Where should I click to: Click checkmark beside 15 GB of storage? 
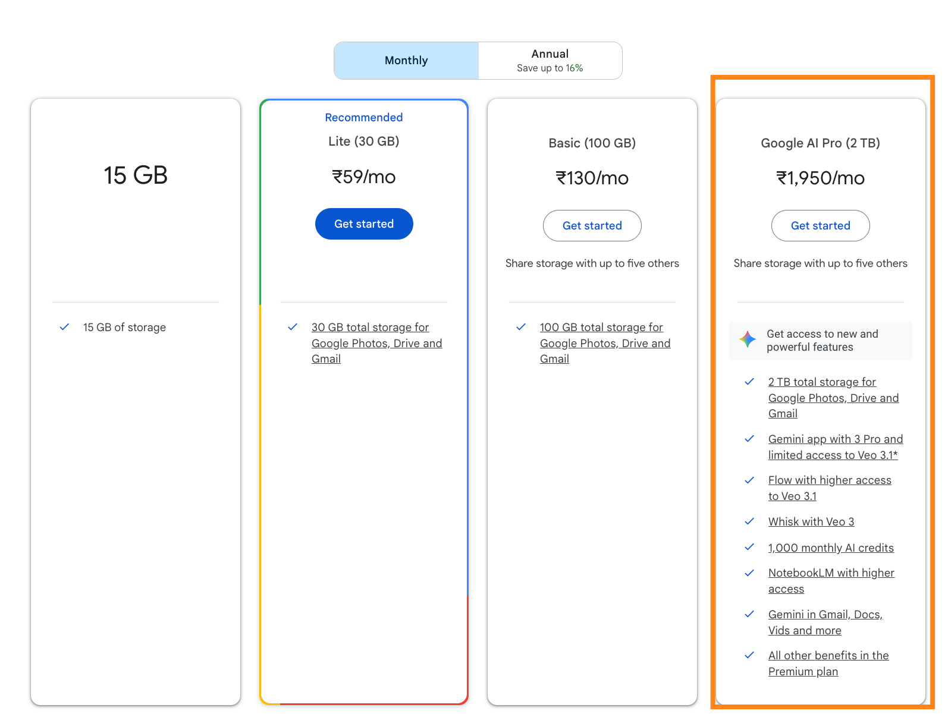(x=64, y=327)
